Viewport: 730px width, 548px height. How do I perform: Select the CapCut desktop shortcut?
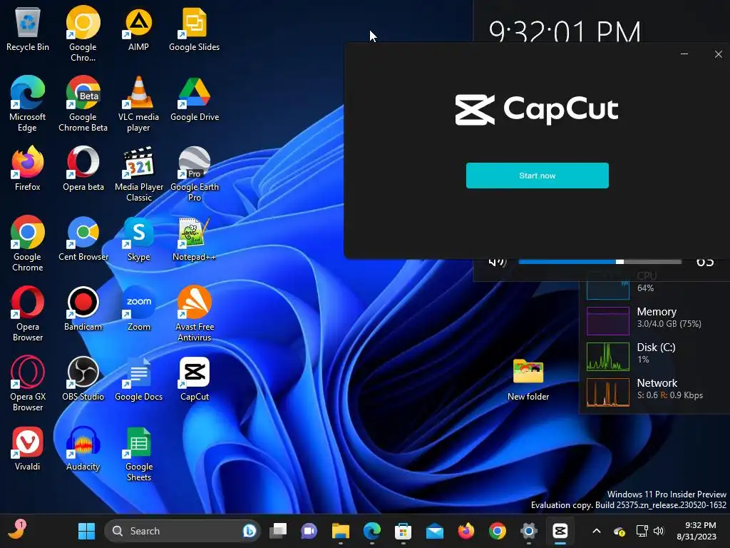[194, 378]
